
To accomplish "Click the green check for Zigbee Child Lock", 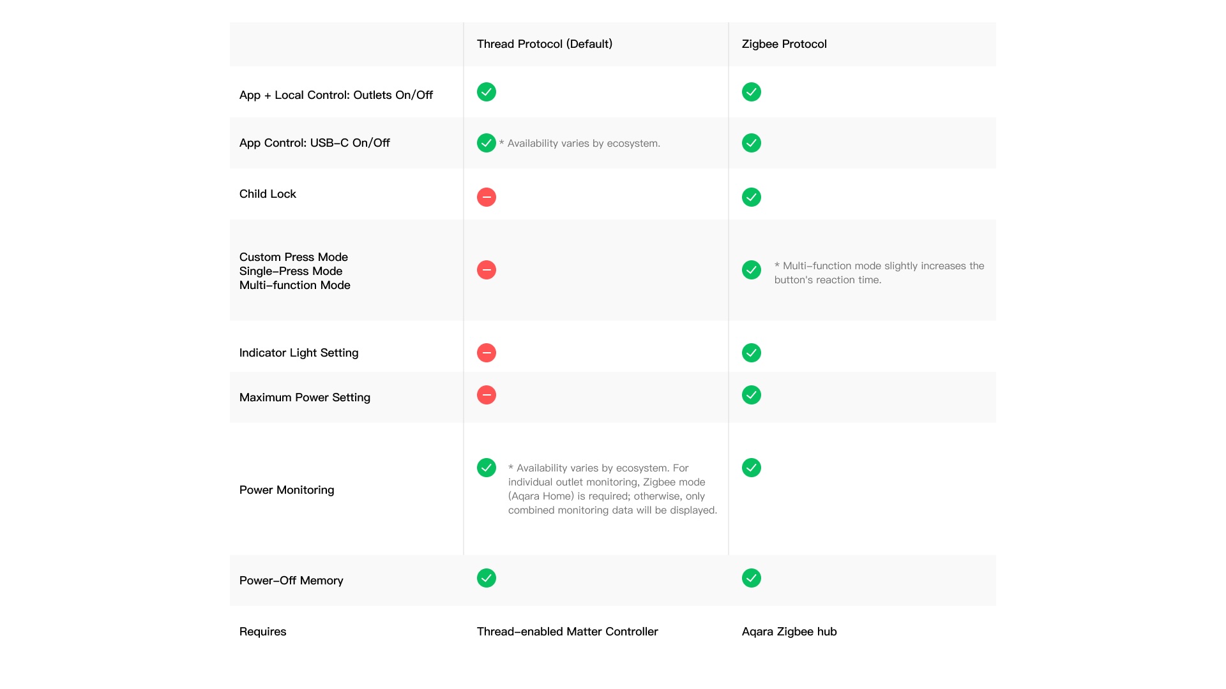I will pos(751,197).
